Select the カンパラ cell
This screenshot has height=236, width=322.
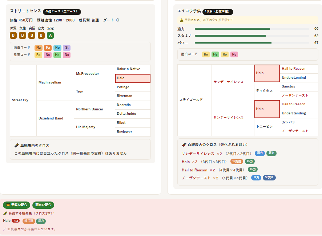(299, 122)
